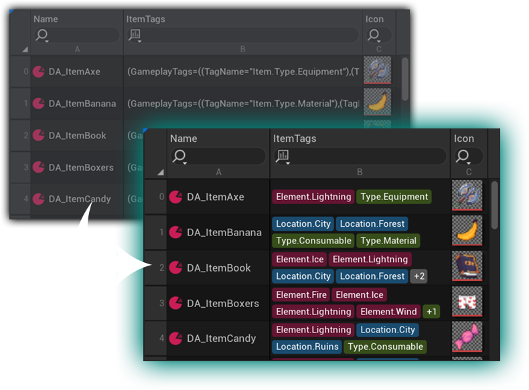
Task: Click the Location.Ruins tag on DA_ItemCandy
Action: pos(307,347)
